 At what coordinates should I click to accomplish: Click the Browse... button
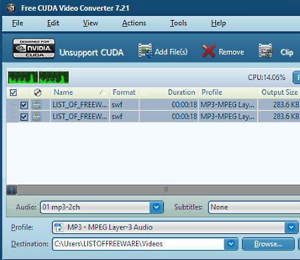click(268, 244)
